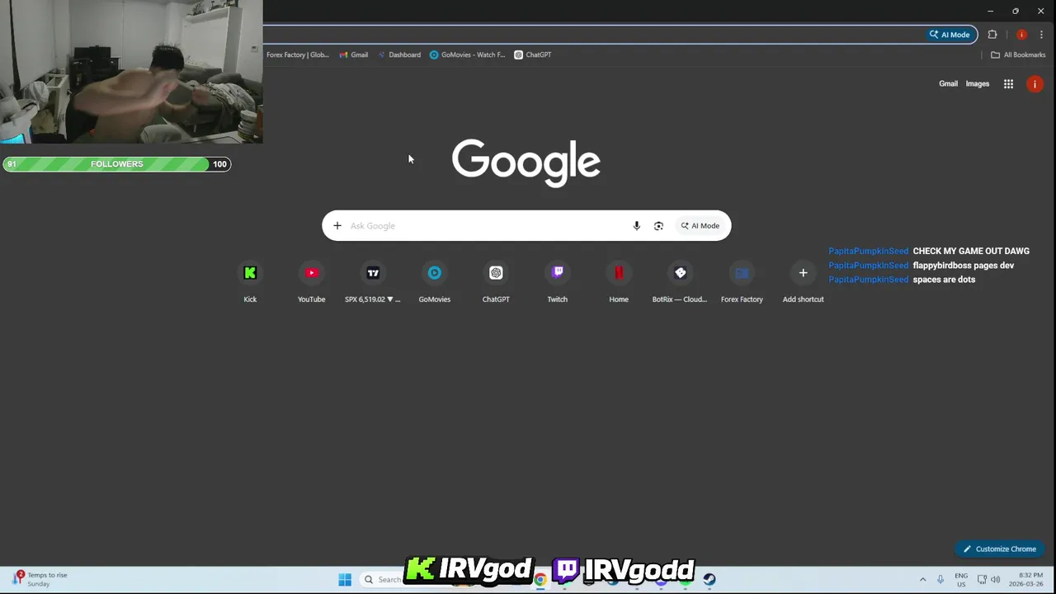Image resolution: width=1056 pixels, height=594 pixels.
Task: Open the Images link
Action: [x=978, y=84]
